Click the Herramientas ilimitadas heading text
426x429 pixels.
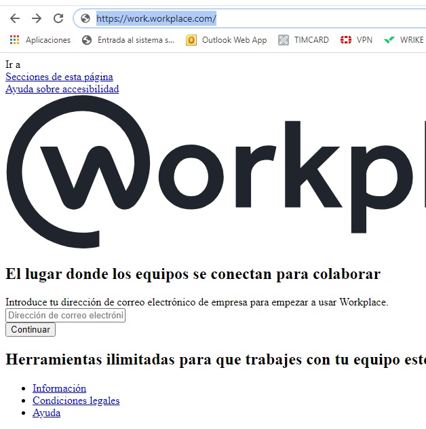pos(216,360)
